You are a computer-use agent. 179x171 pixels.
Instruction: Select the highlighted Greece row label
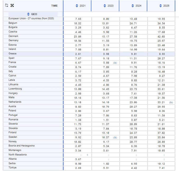click(x=12, y=54)
